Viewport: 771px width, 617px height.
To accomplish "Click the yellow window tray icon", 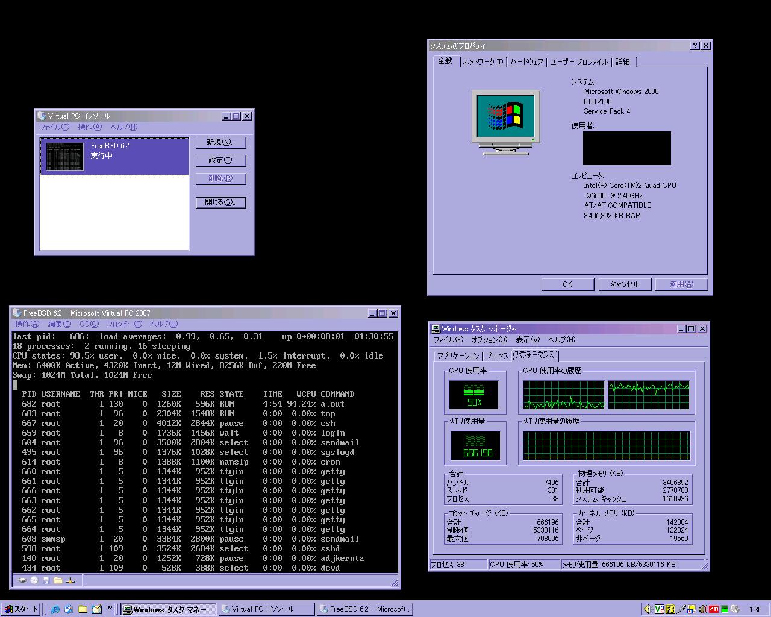I will [x=692, y=609].
